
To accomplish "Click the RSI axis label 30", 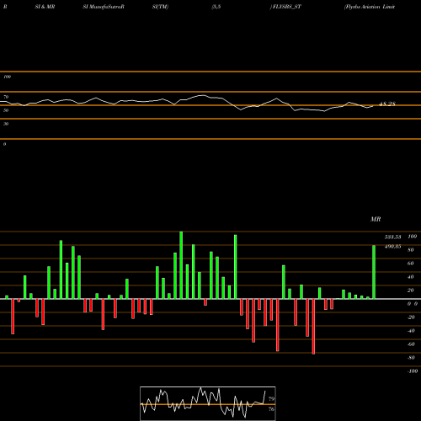I will [6, 124].
